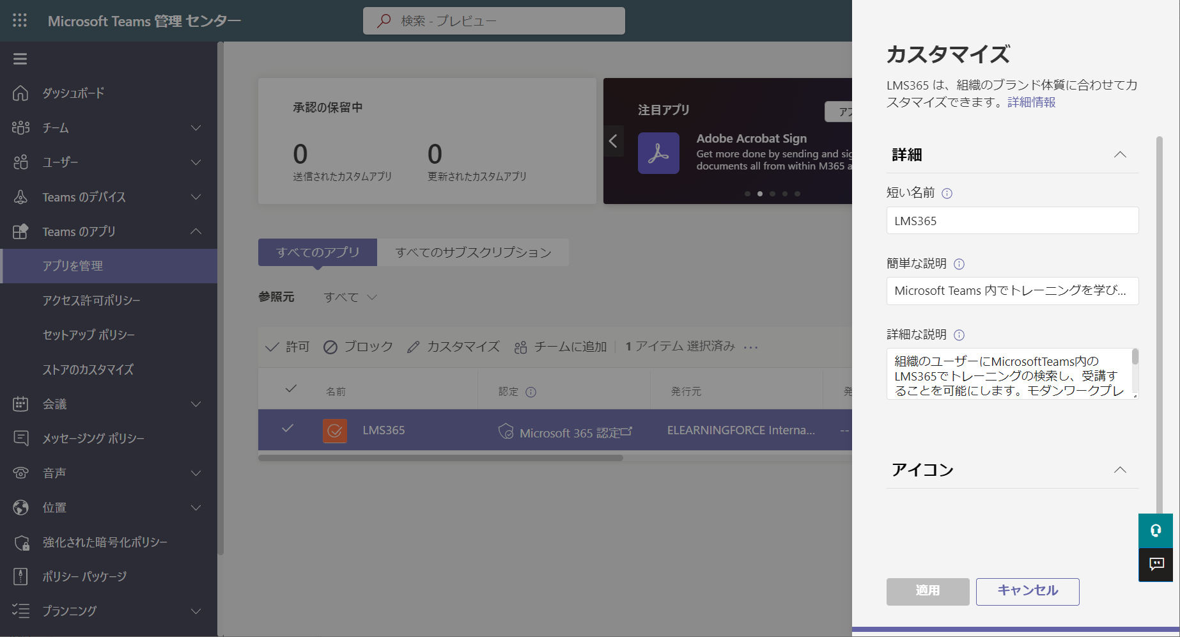The height and width of the screenshot is (637, 1180).
Task: Click the Teams (チーム) people icon
Action: (x=20, y=127)
